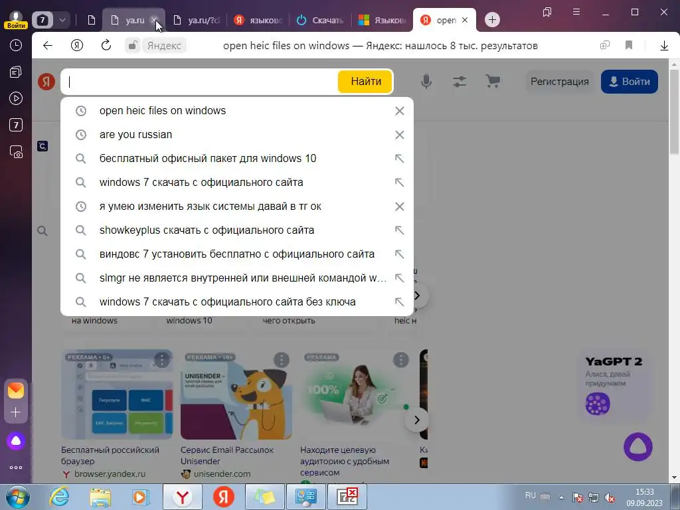This screenshot has width=680, height=510.
Task: Switch to the Microsoft 'Языков' tab
Action: 383,20
